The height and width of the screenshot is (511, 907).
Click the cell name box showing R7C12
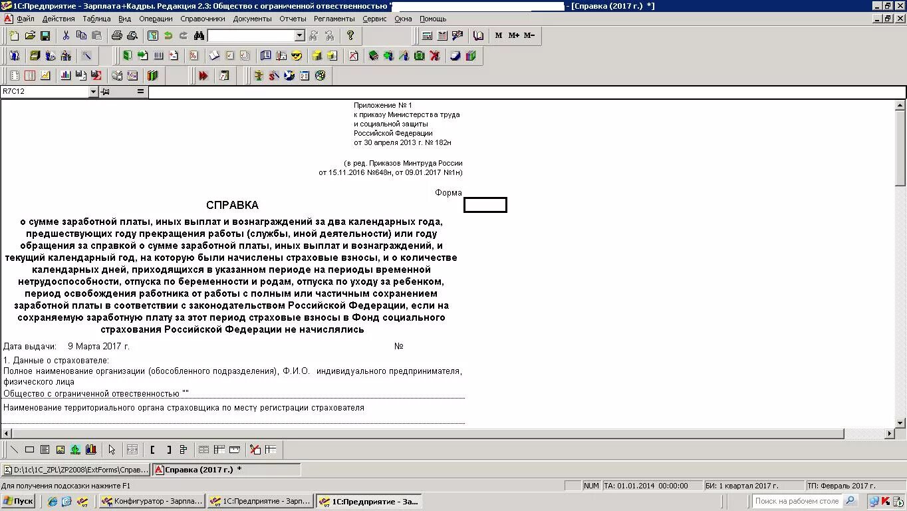45,92
